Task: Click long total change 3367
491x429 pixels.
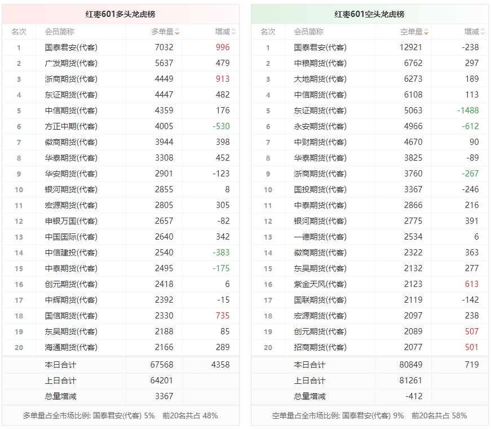Action: tap(164, 396)
